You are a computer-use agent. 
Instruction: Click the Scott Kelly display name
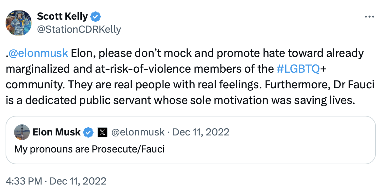(62, 16)
